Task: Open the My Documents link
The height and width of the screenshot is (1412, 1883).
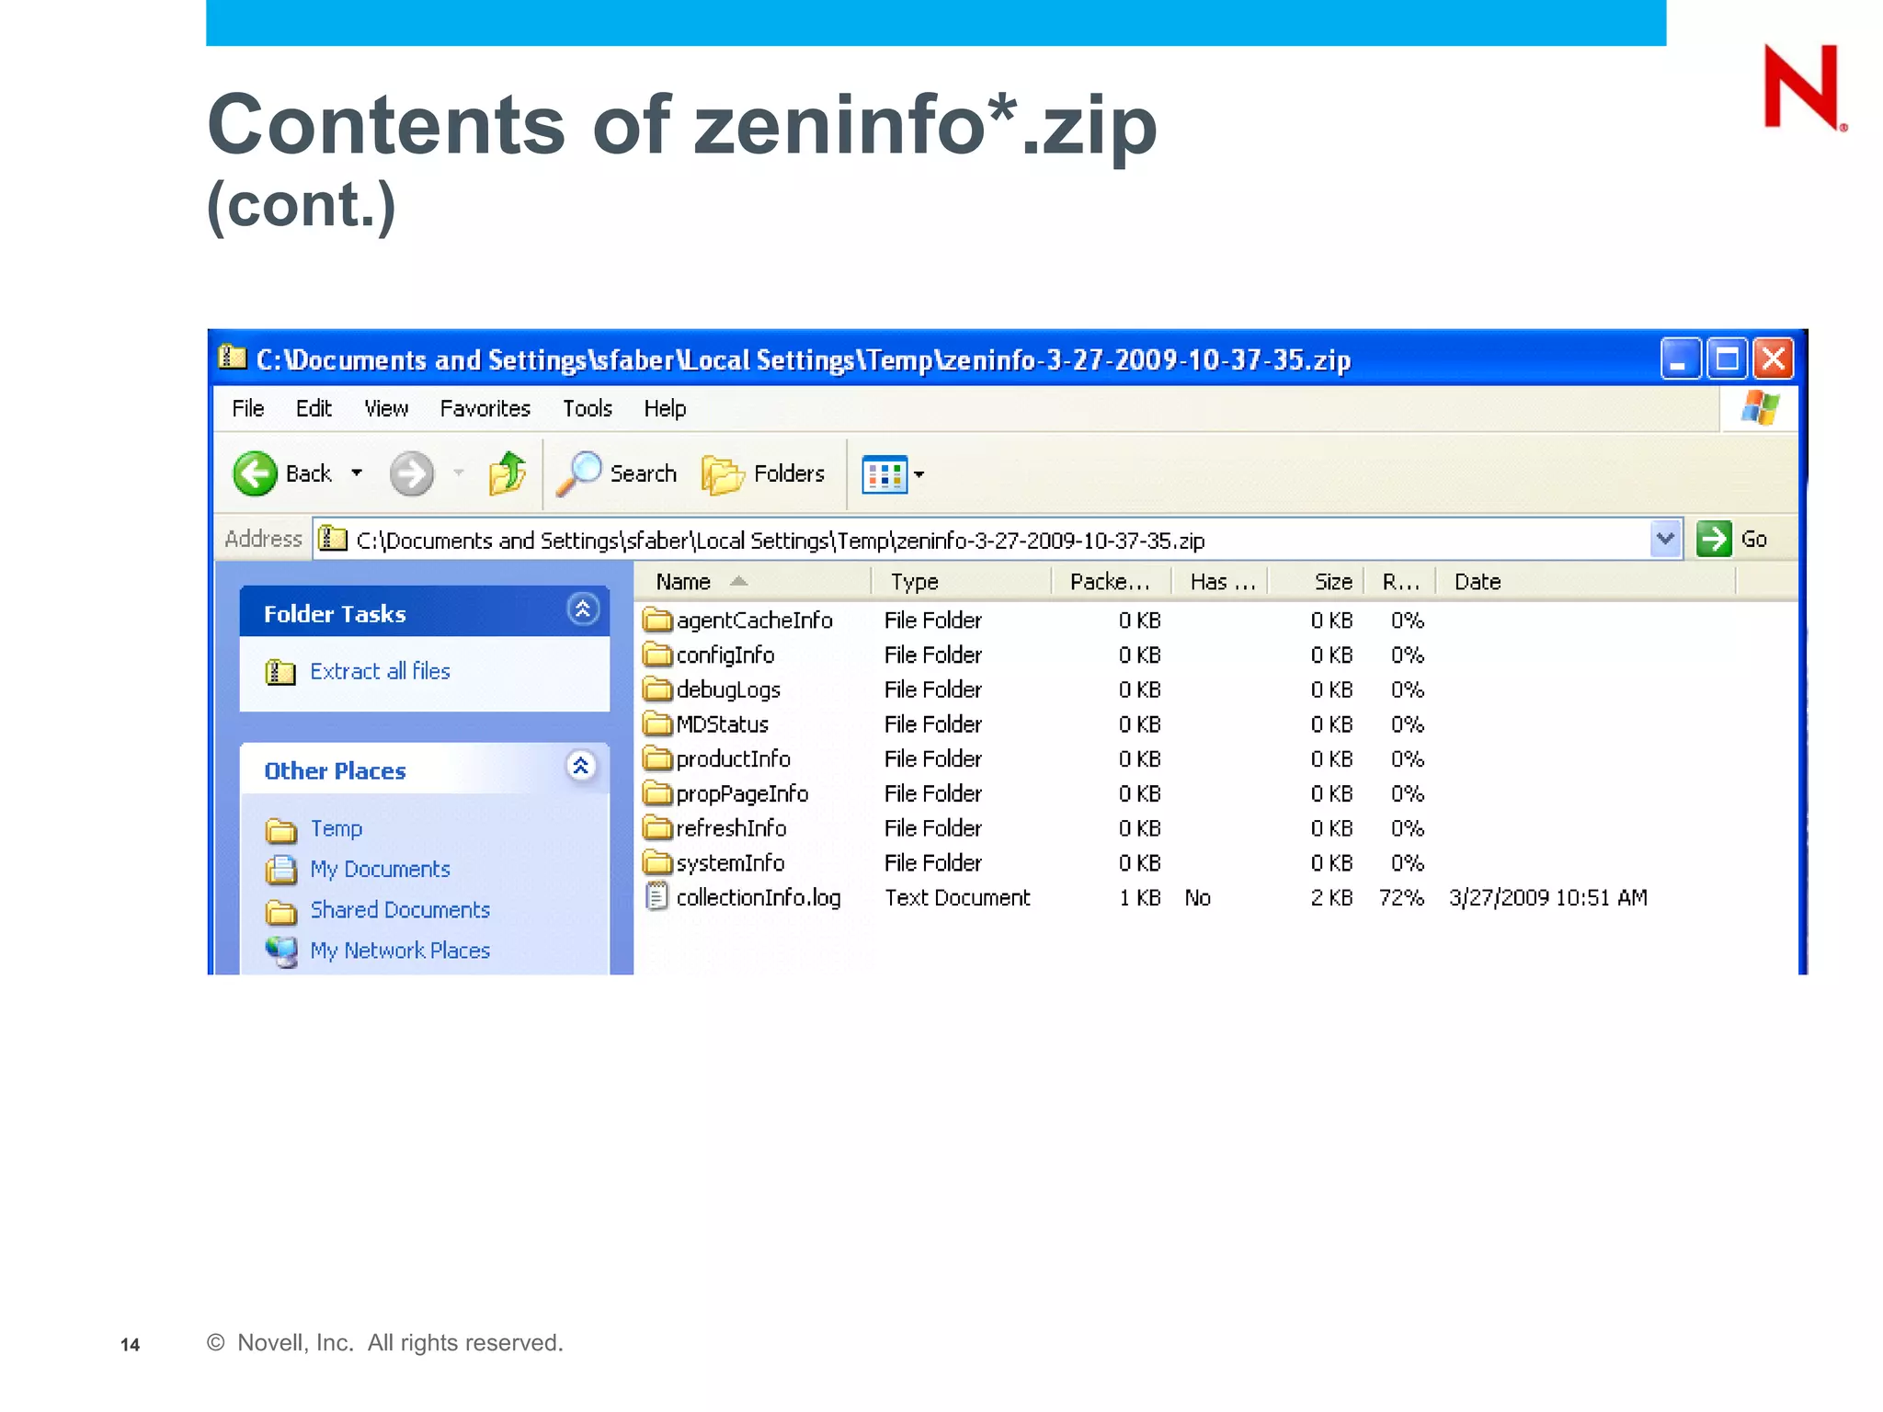Action: (380, 869)
